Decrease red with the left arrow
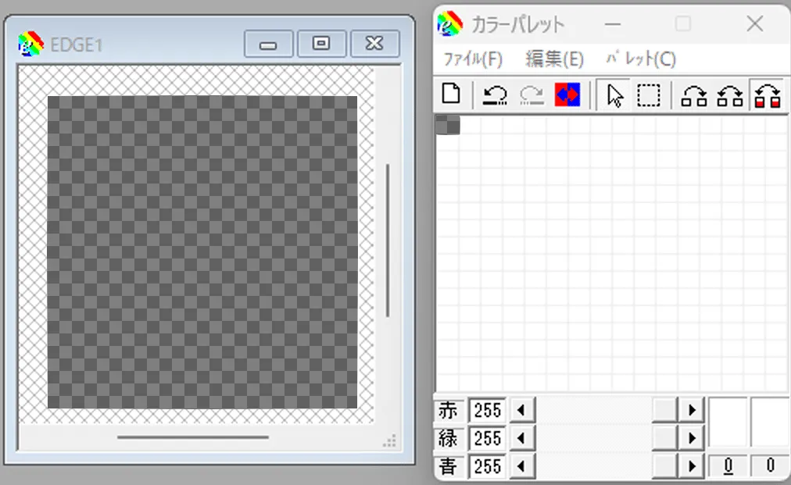 click(x=521, y=410)
